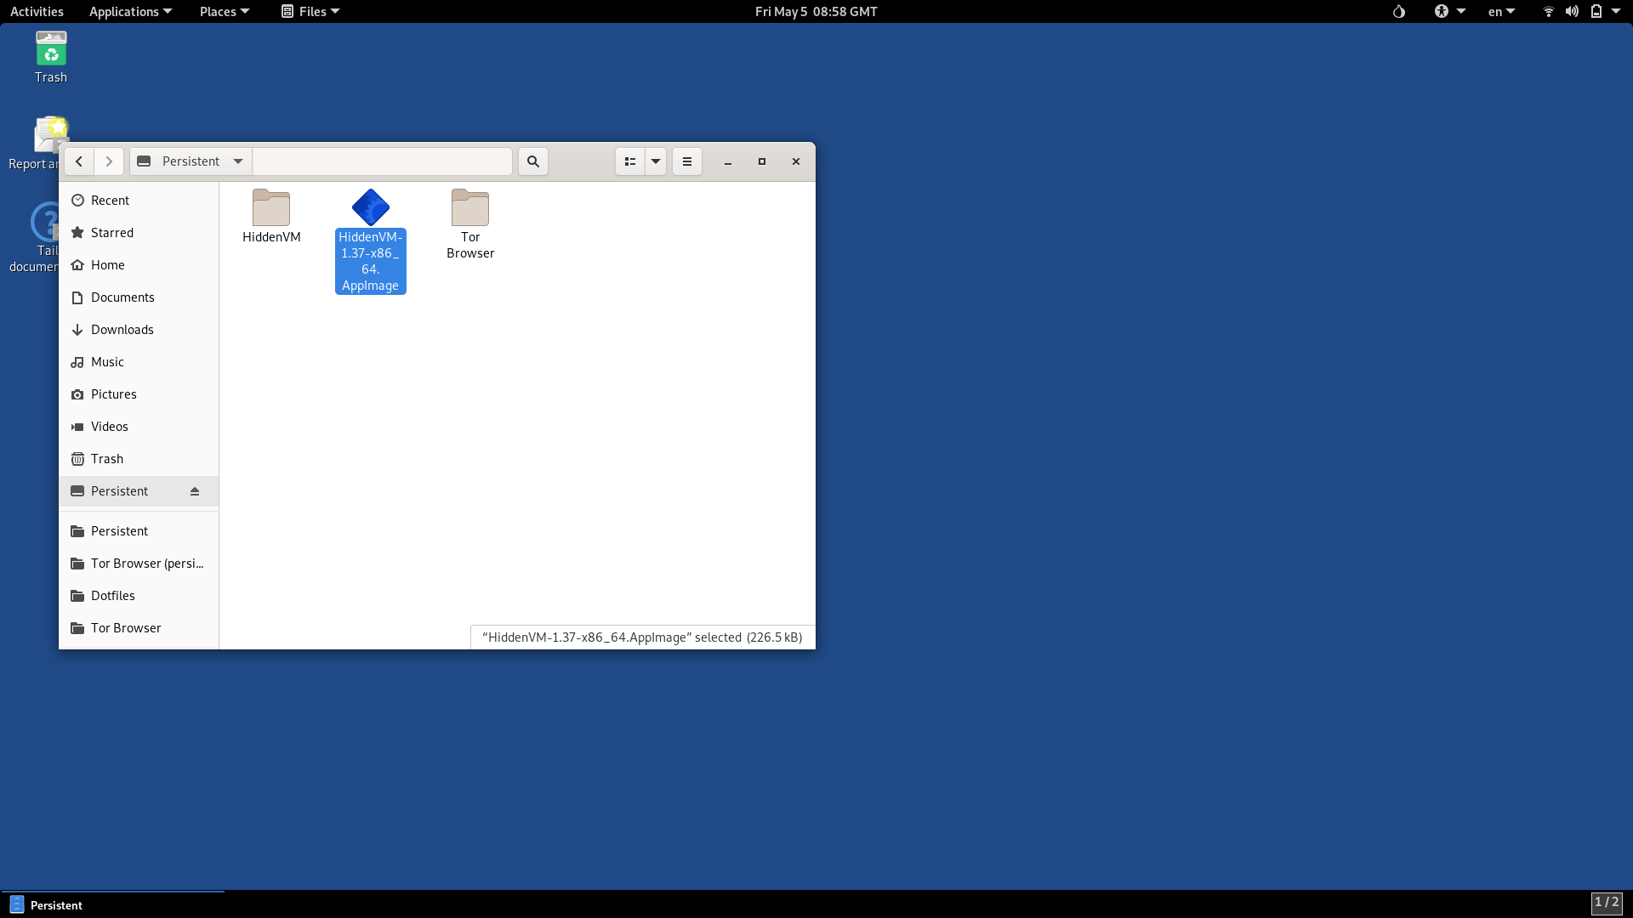Open the hamburger menu in Files window
This screenshot has height=918, width=1633.
(687, 161)
